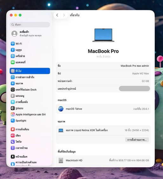Screen dimensions: 163x179
Task: Click the 'macOS Tahoe' label
Action: 74,109
